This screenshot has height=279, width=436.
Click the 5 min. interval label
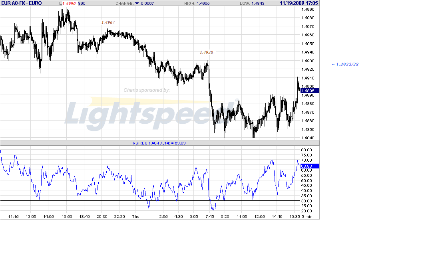tap(308, 217)
